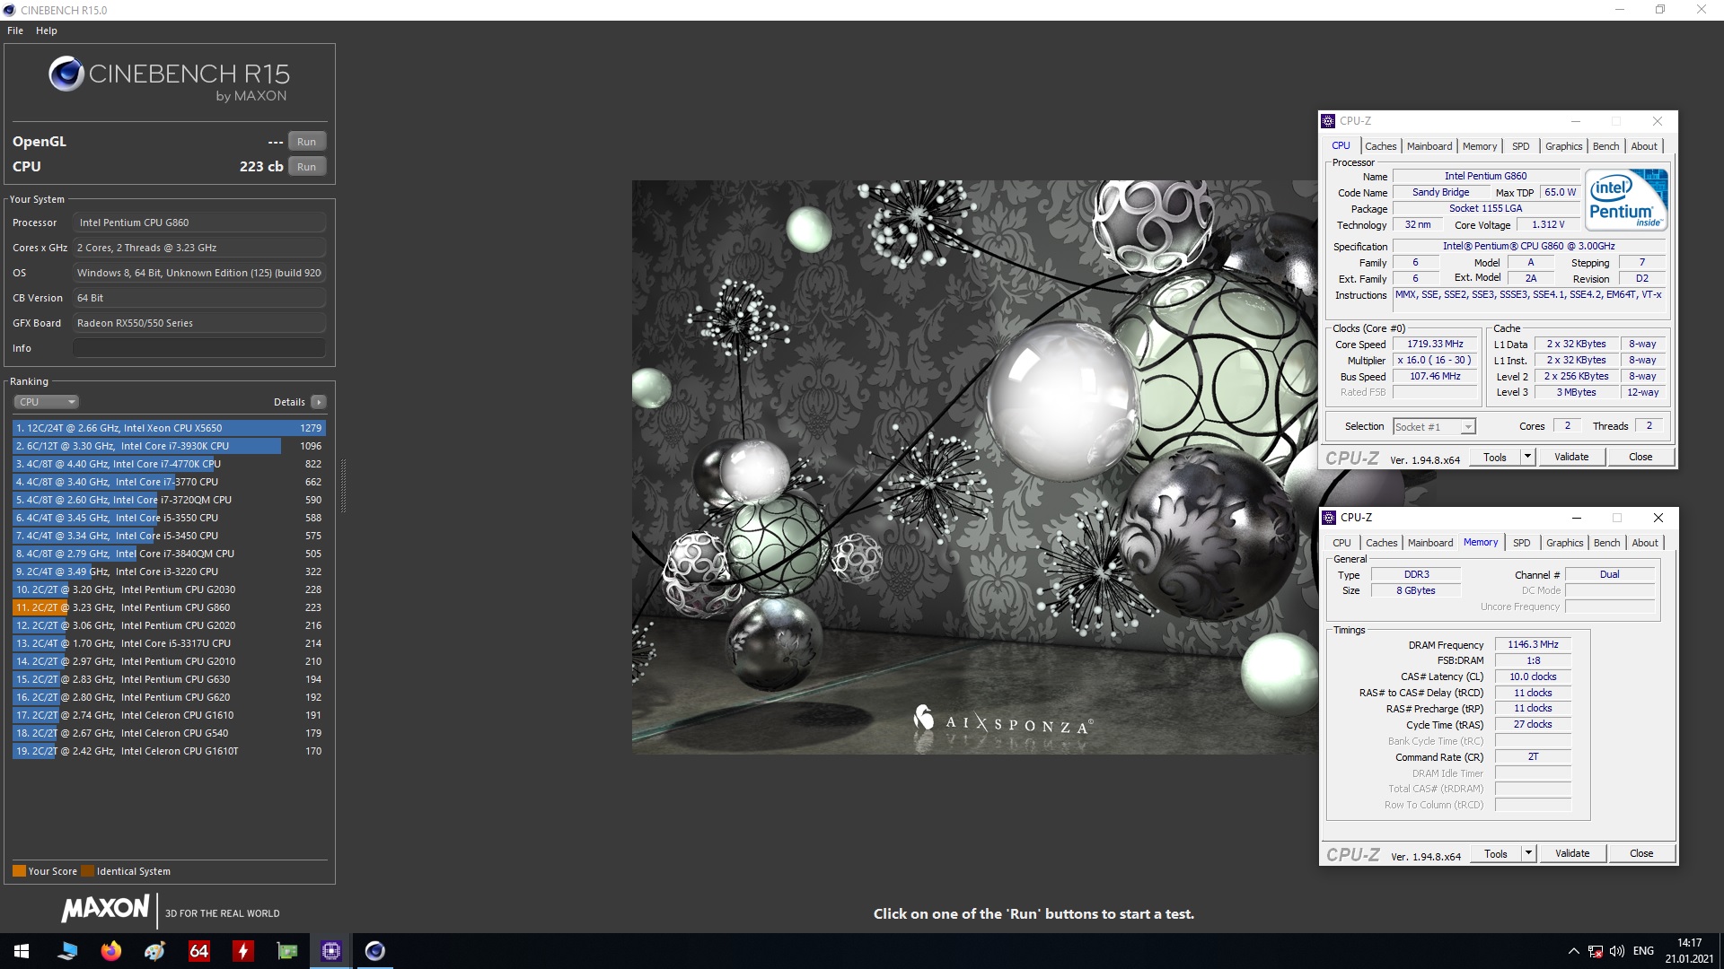1724x969 pixels.
Task: Switch to Caches tab in lower CPU-Z
Action: (x=1382, y=543)
